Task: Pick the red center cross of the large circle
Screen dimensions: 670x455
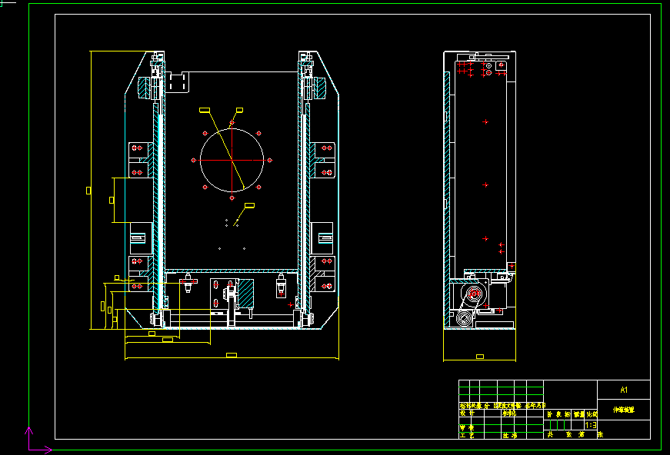Action: [232, 161]
